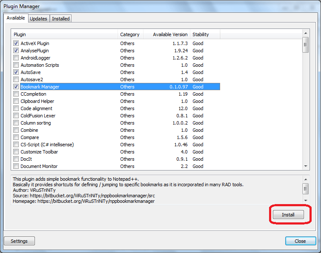Check the ColdFusion Lexer checkbox
This screenshot has height=253, width=321.
[16, 116]
